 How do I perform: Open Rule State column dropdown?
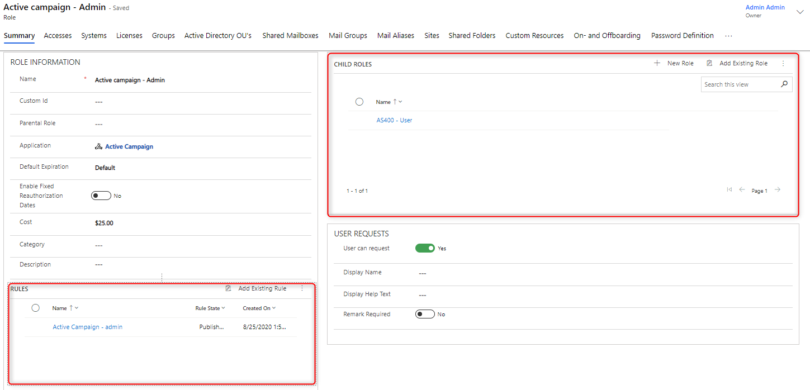coord(210,308)
